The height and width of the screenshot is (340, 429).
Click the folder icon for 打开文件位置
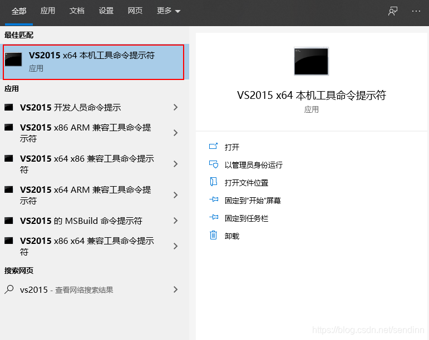pyautogui.click(x=214, y=182)
